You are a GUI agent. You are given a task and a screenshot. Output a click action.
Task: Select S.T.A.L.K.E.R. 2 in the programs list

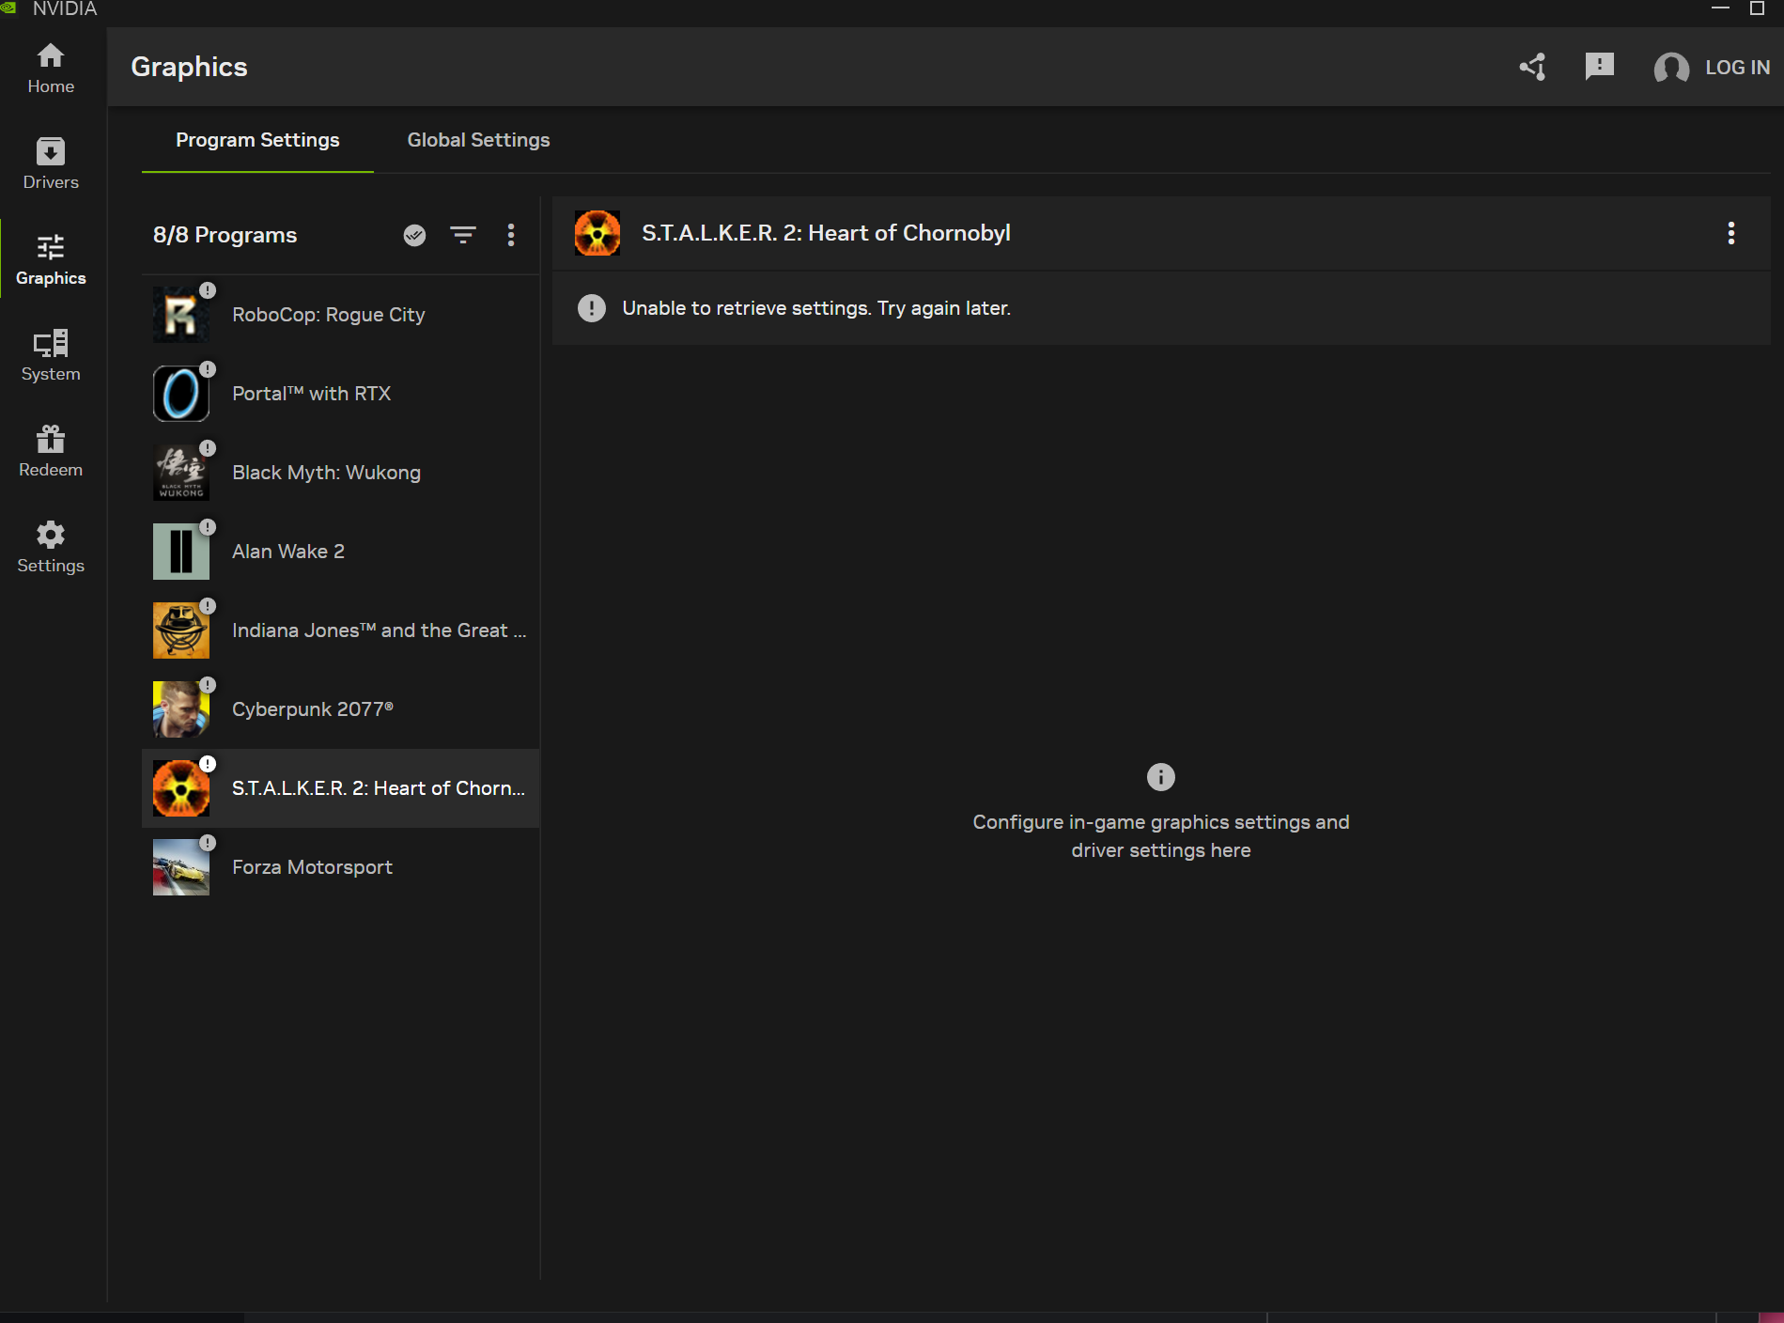pos(340,788)
